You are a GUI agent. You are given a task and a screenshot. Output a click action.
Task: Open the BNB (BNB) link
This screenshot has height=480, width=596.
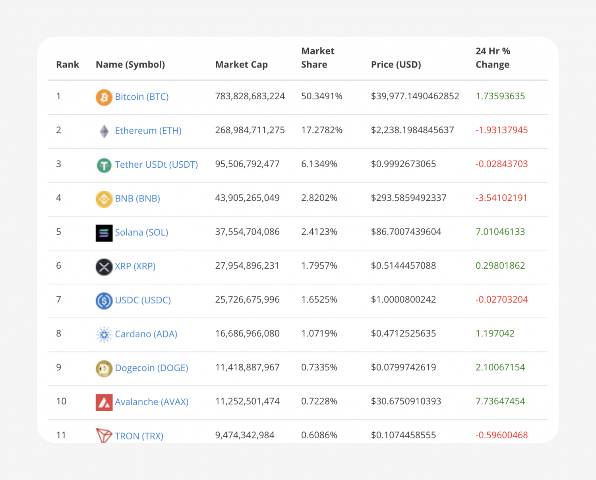pos(137,198)
